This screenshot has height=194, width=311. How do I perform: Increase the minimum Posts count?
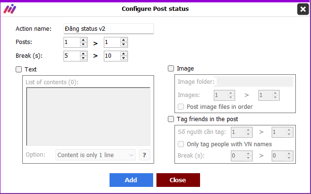[x=83, y=40]
